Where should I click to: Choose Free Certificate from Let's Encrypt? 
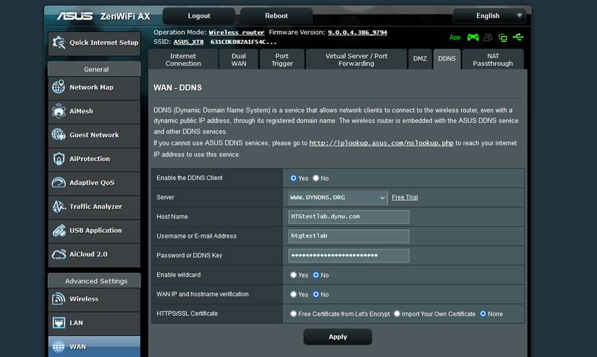click(x=293, y=314)
